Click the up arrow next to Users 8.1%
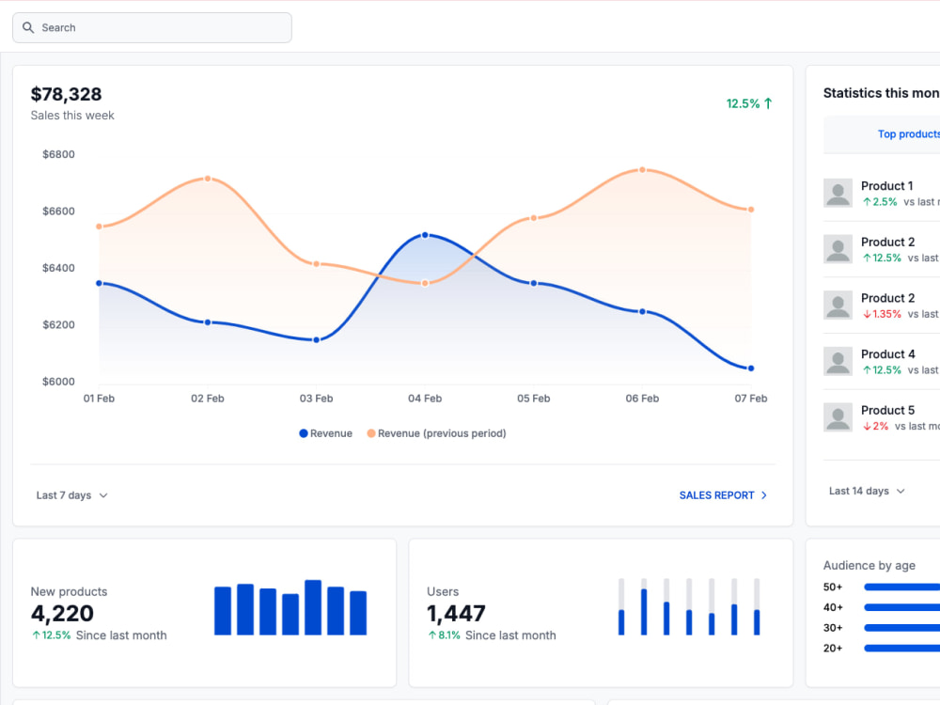The image size is (940, 705). pyautogui.click(x=431, y=635)
